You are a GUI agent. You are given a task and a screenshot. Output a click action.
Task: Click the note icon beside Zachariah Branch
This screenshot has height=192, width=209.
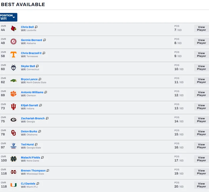coord(47,118)
